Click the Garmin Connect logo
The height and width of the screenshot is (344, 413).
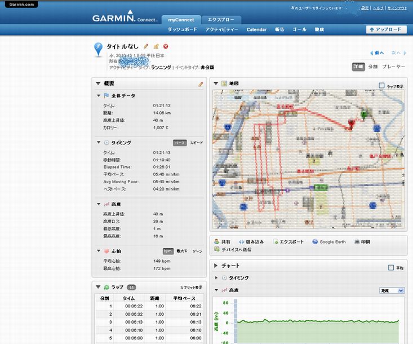tap(125, 16)
